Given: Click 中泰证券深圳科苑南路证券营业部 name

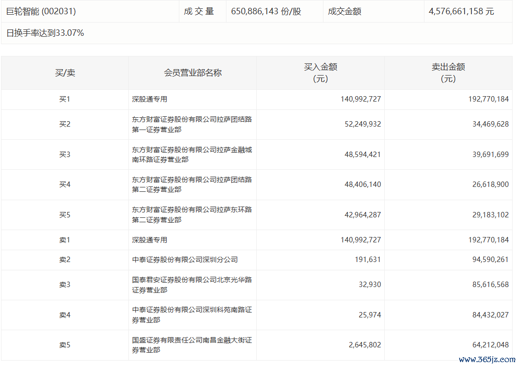Looking at the screenshot, I should (192, 315).
